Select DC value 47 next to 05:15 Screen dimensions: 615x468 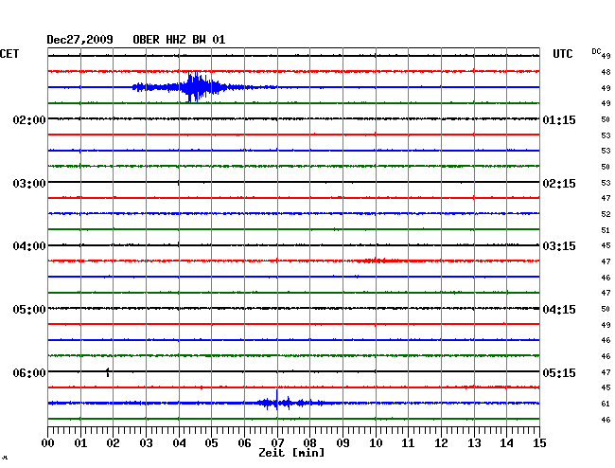(x=606, y=372)
